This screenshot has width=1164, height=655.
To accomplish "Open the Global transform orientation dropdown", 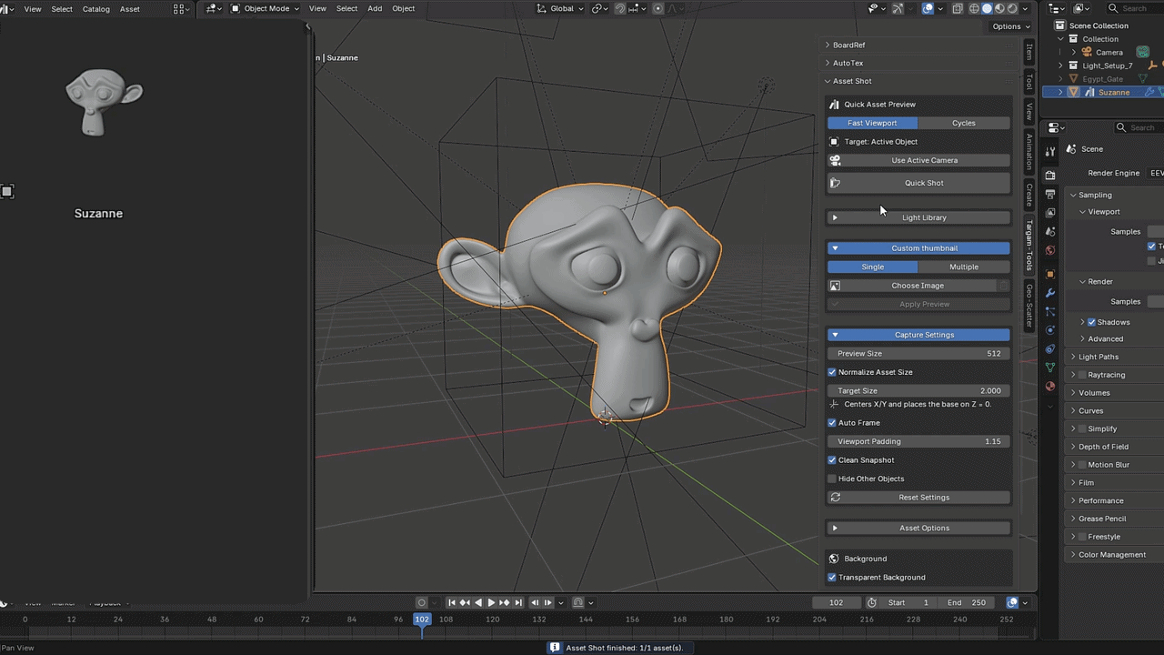I will (x=561, y=8).
